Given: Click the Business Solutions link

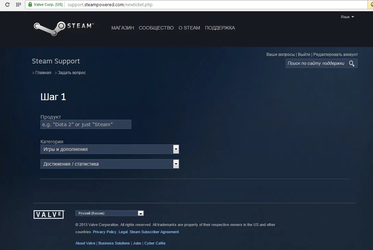Looking at the screenshot, I should 114,243.
